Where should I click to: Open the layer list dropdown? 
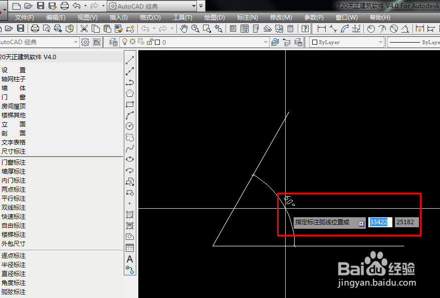click(x=266, y=42)
